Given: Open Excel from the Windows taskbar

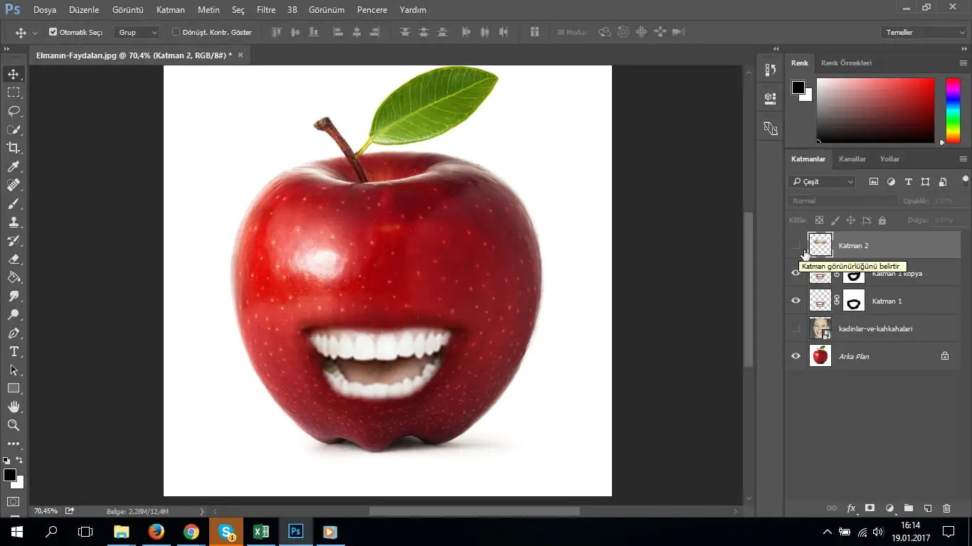Looking at the screenshot, I should pos(261,531).
